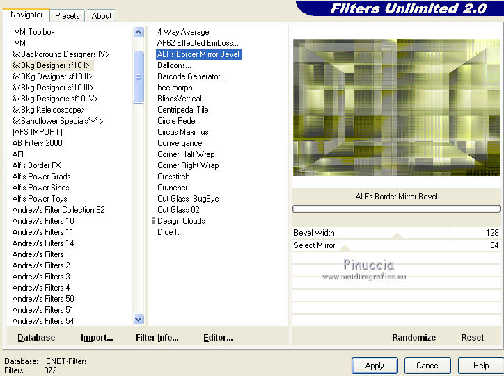Click the category list scrollbar thumb
The width and height of the screenshot is (504, 376).
click(x=139, y=77)
